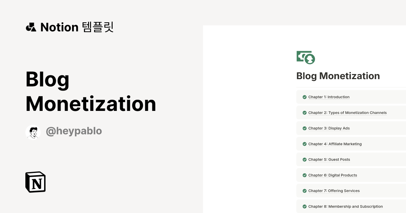
Task: Click the check icon next to Chapter 4
Action: coord(304,144)
